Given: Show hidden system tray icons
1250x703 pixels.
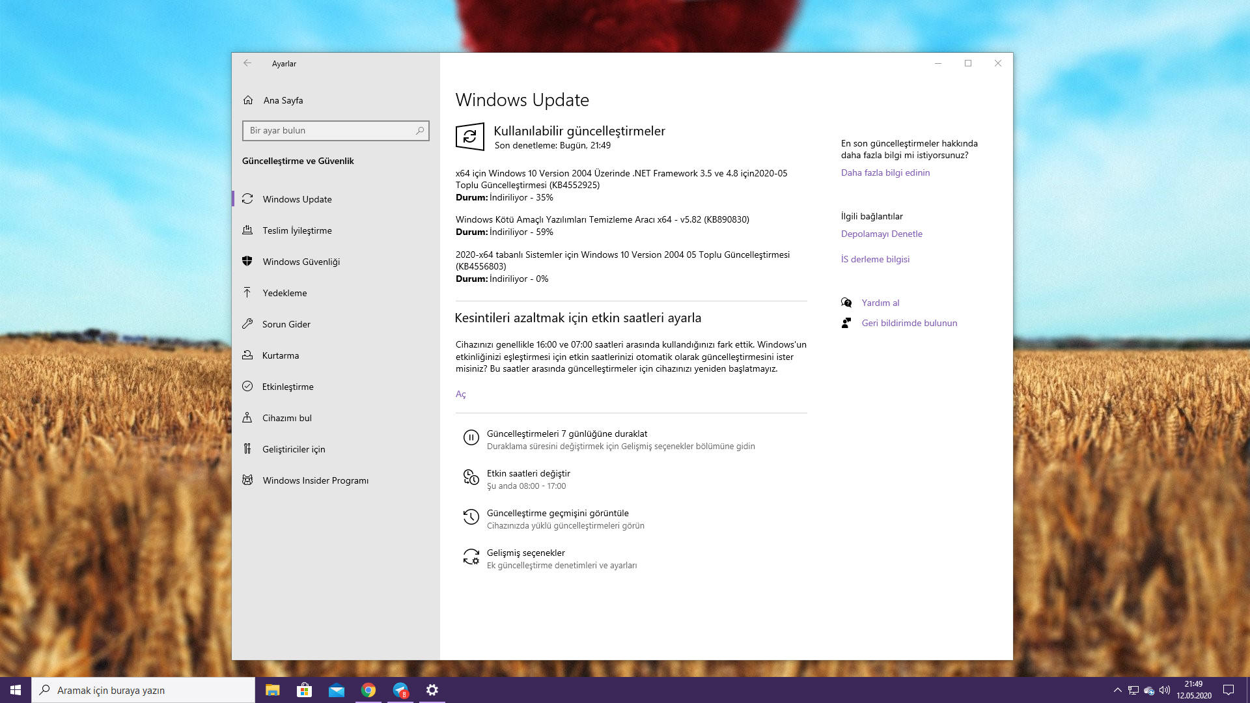Looking at the screenshot, I should tap(1117, 690).
